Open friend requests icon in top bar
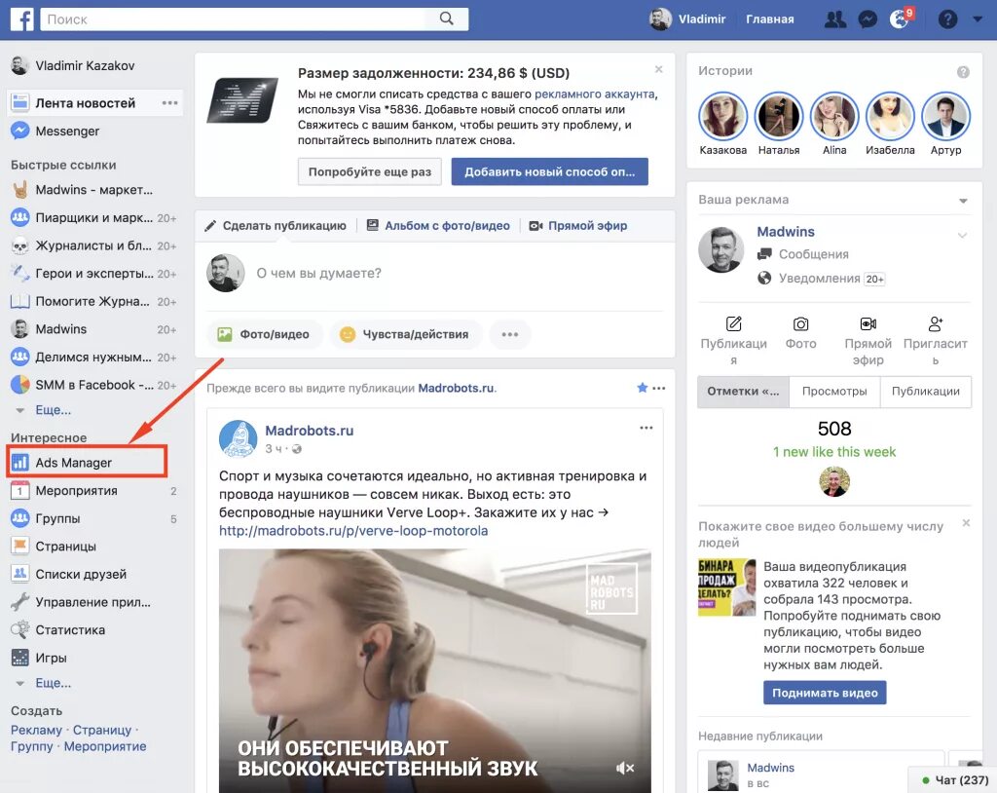Viewport: 997px width, 793px height. tap(834, 19)
